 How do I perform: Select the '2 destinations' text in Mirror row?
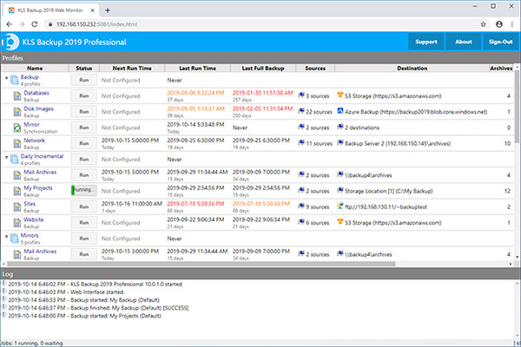pyautogui.click(x=362, y=128)
